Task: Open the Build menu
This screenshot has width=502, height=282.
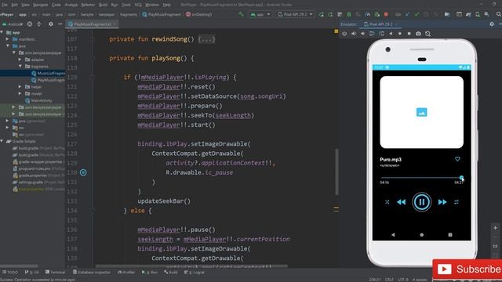Action: point(103,5)
